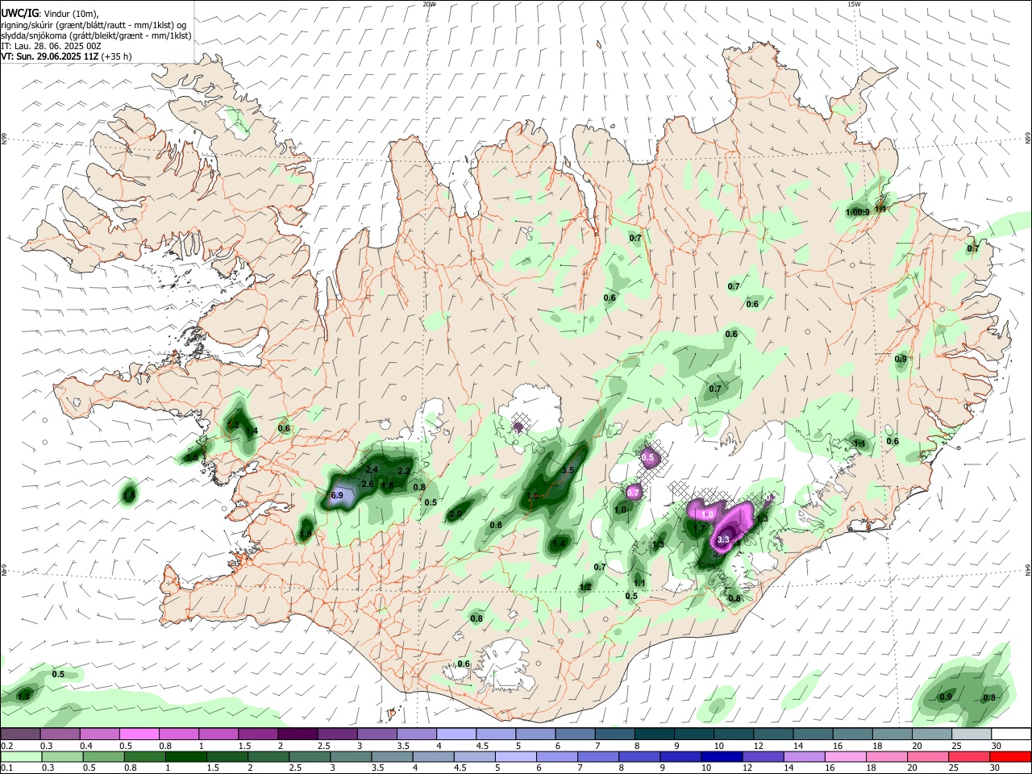Click the 2.0 rain value on the map
1032x774 pixels.
(x=456, y=514)
